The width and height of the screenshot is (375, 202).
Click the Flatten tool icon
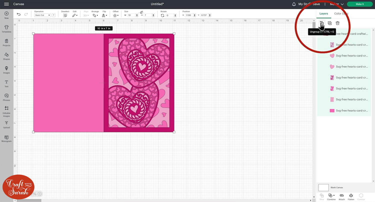click(351, 196)
